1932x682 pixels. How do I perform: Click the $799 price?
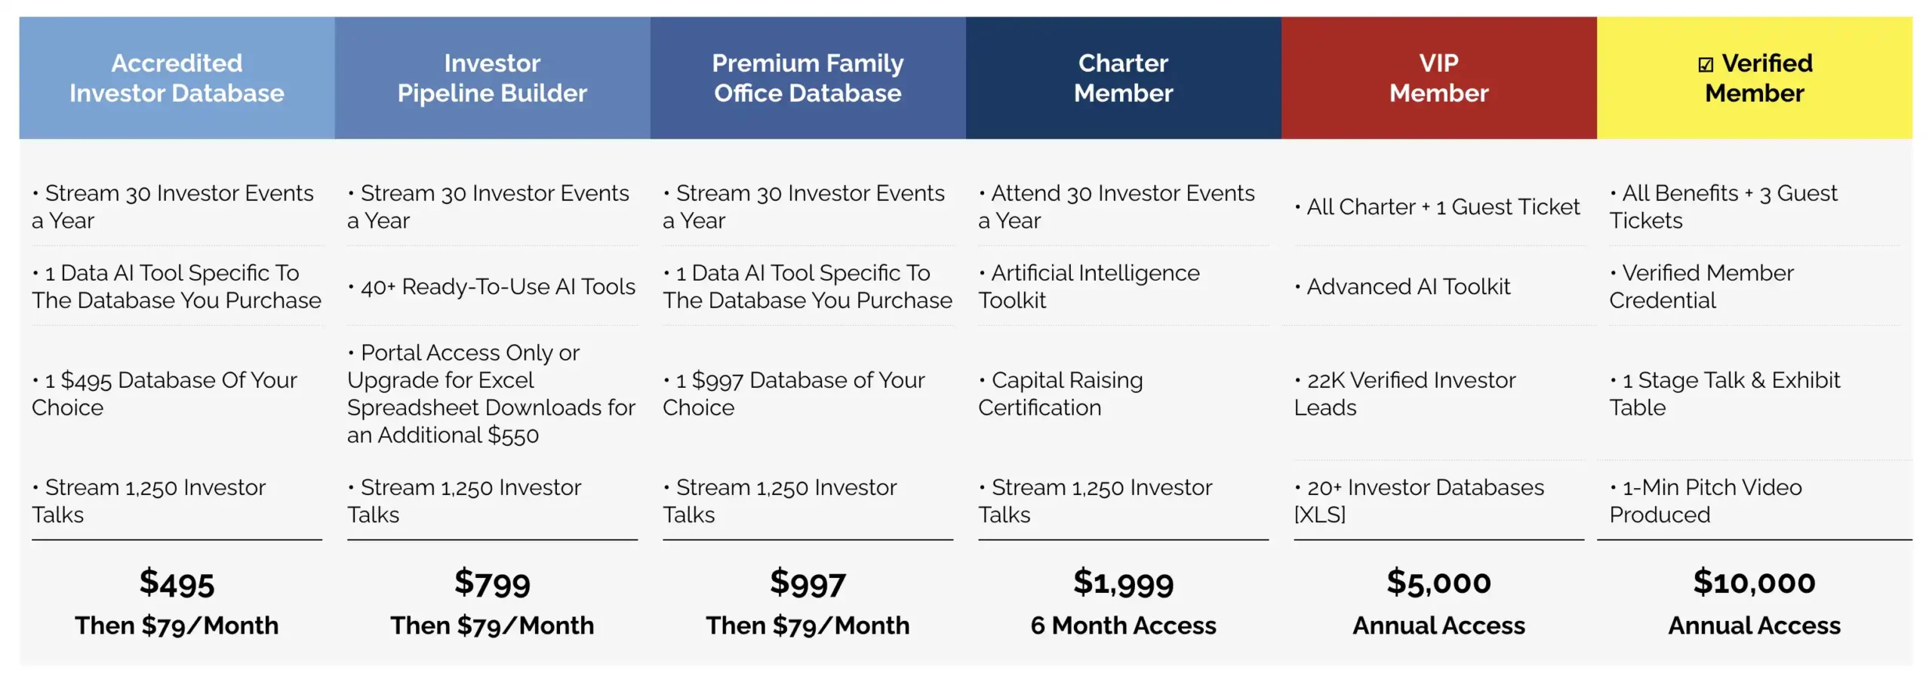pos(492,582)
